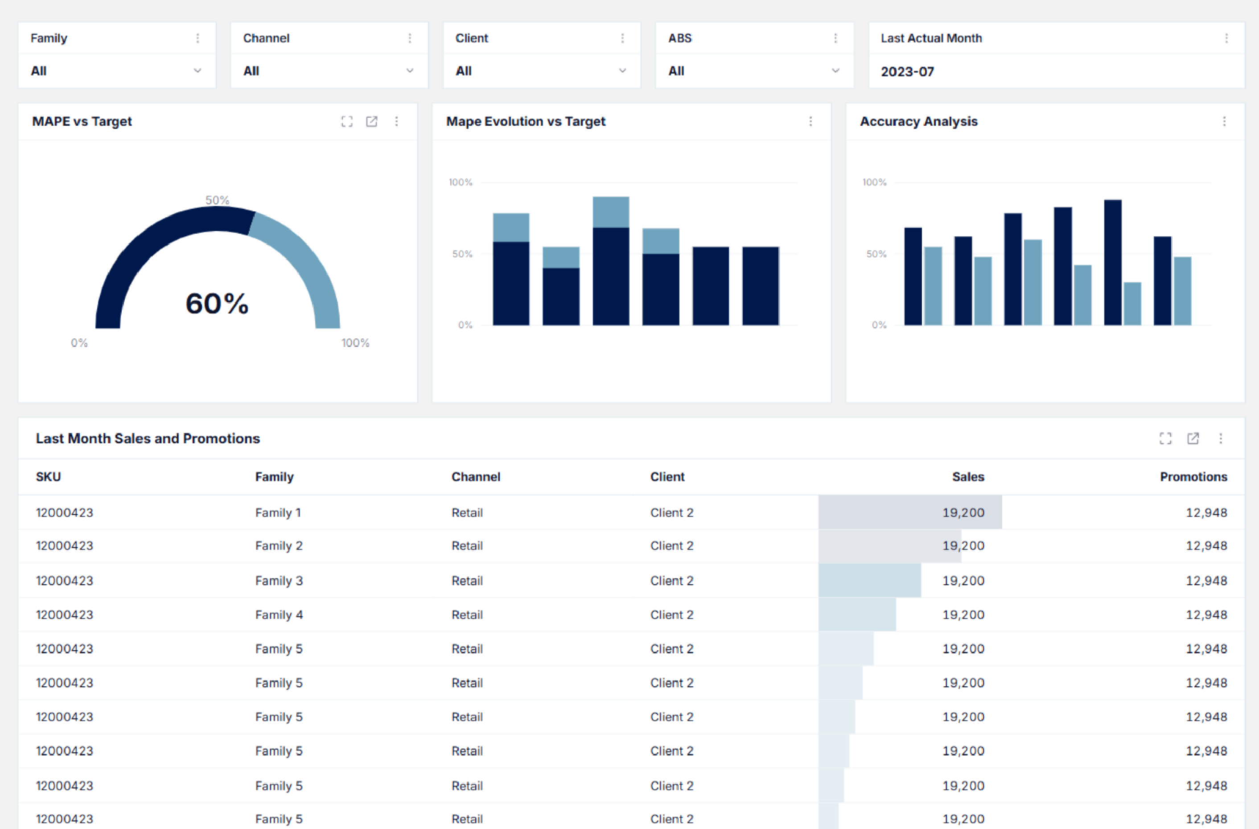Click Sales value in Family 1 row
1259x829 pixels.
(x=963, y=513)
